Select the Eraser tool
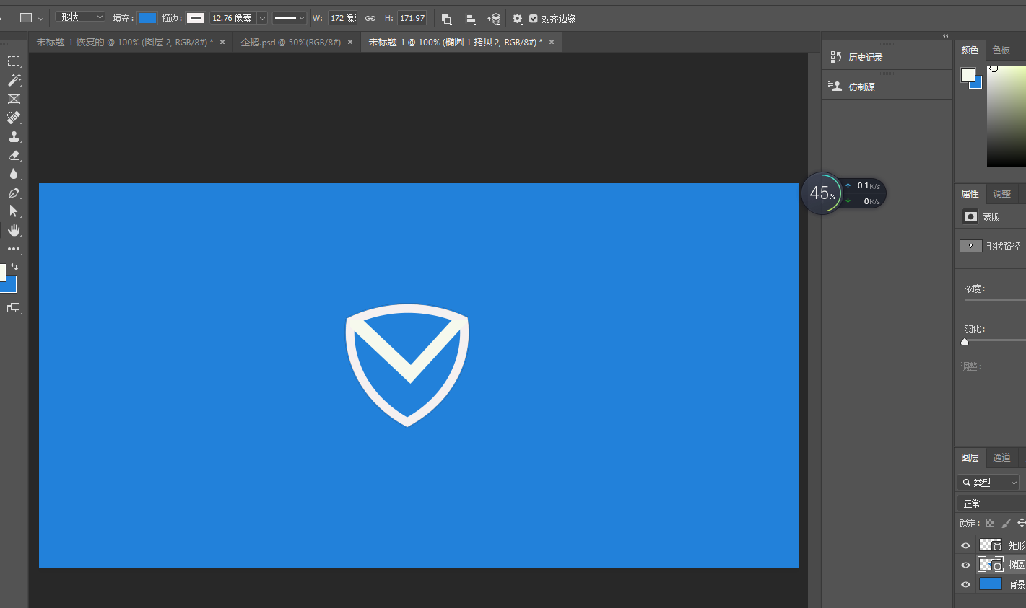Screen dimensions: 1026x608 click(14, 155)
